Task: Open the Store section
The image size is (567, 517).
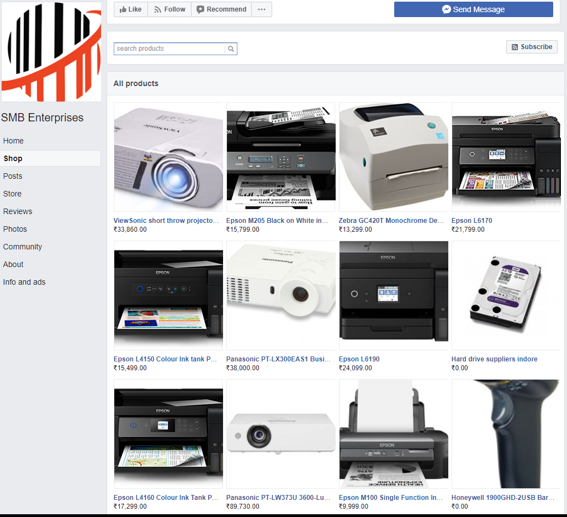Action: [x=12, y=194]
